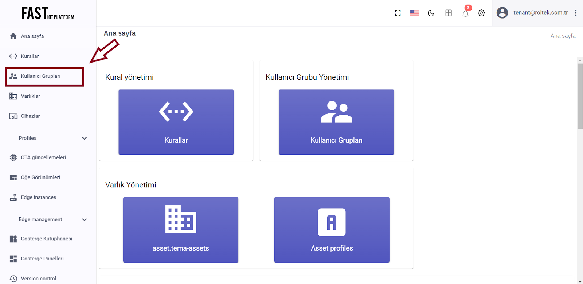This screenshot has height=284, width=583.
Task: Open the three-dot user menu
Action: (x=576, y=13)
